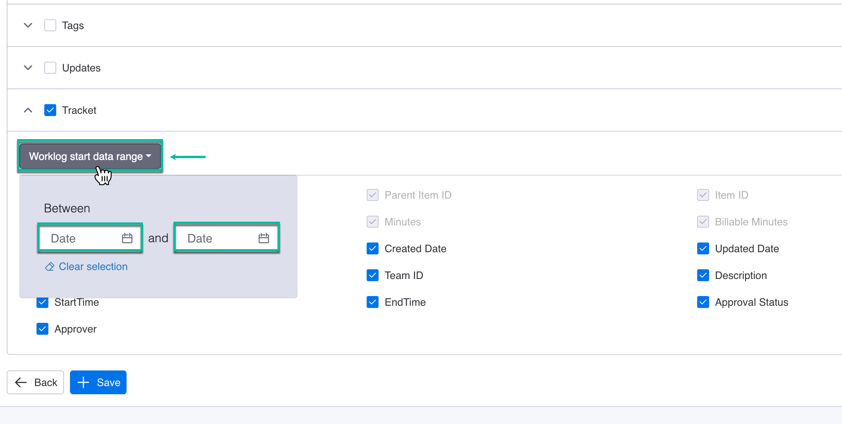Uncheck the Approver checkbox

(42, 329)
